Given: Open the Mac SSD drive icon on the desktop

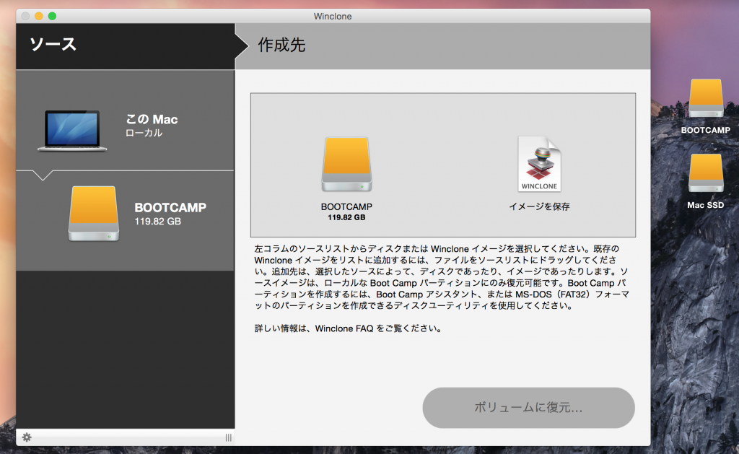Looking at the screenshot, I should click(x=706, y=173).
